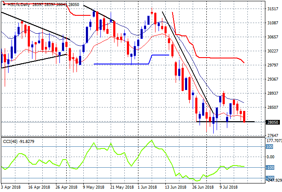The image size is (282, 192).
Task: Click the CCI 100 level label
Action: (270, 147)
